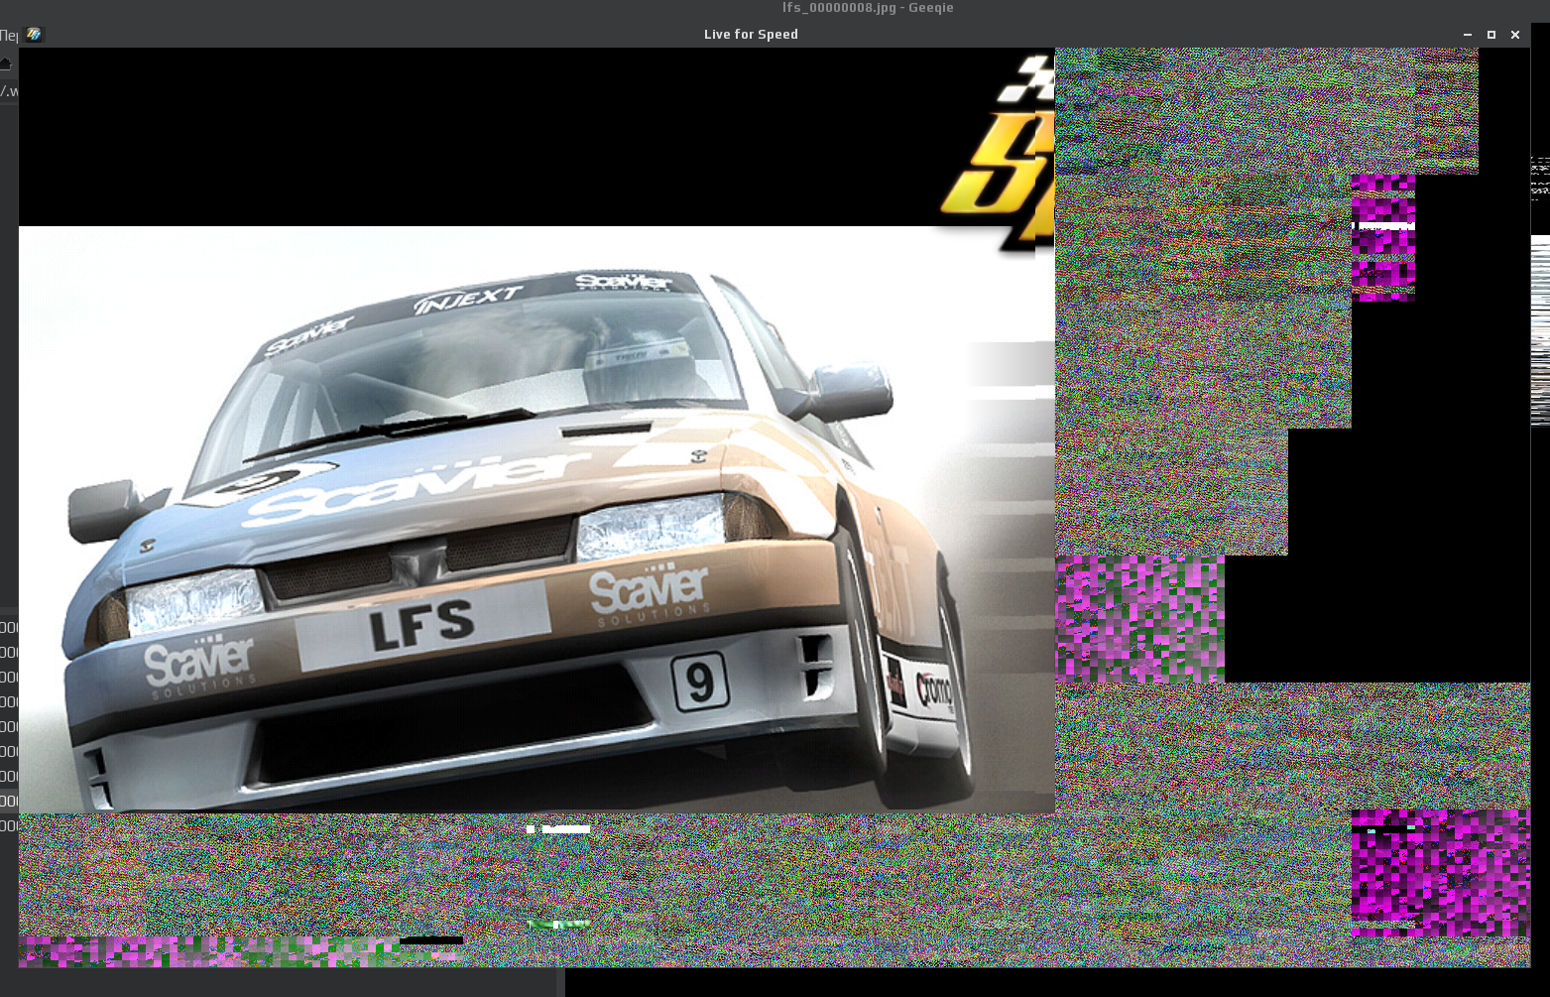Minimize the Live for Speed window
Viewport: 1550px width, 997px height.
click(1468, 35)
